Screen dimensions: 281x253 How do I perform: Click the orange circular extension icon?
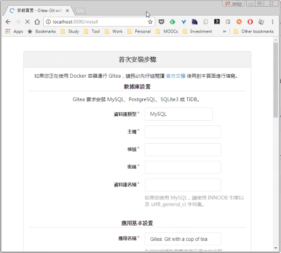(239, 22)
